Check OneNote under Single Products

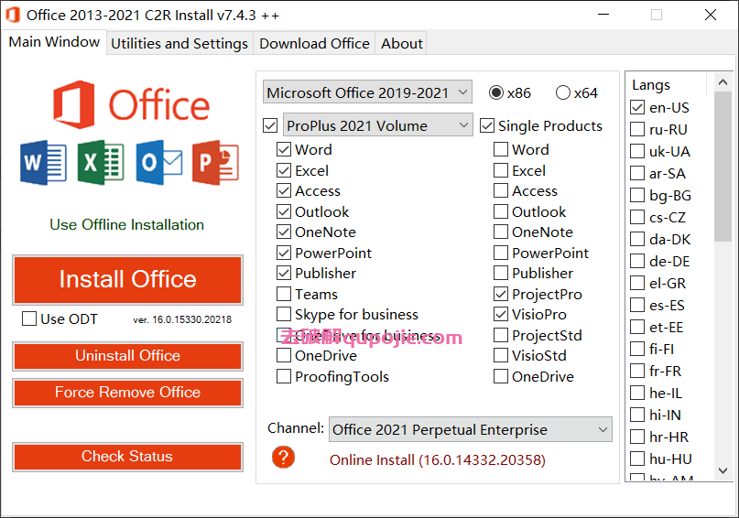click(501, 232)
